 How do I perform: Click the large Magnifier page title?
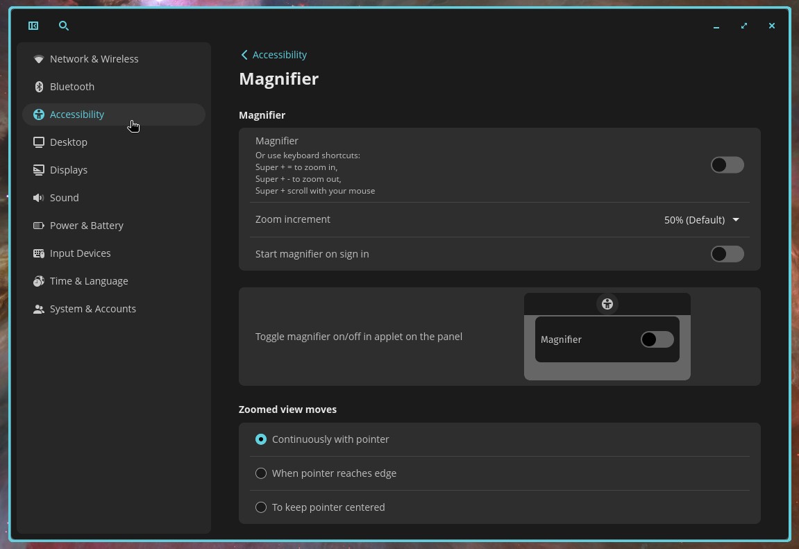(x=279, y=79)
